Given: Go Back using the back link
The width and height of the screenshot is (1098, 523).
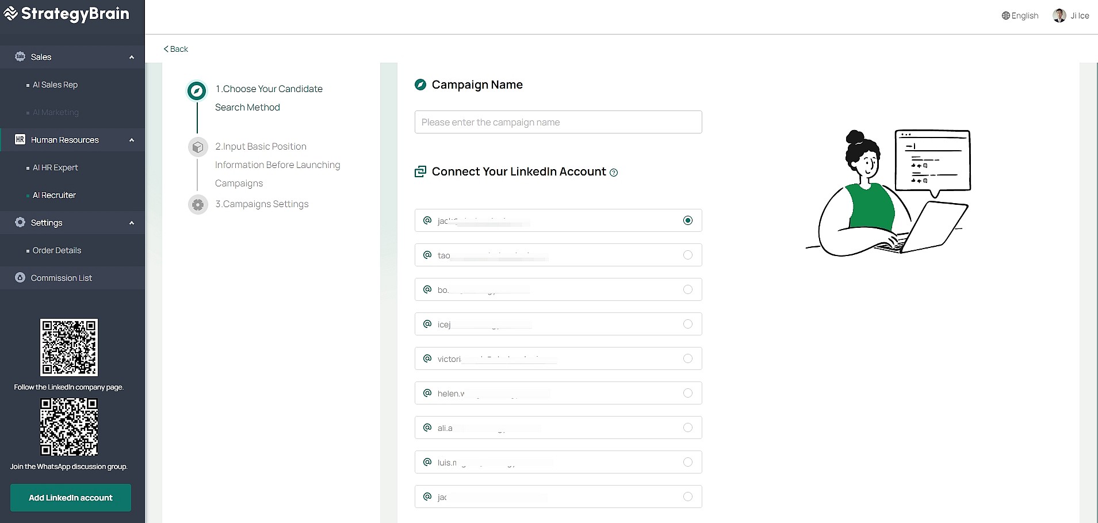Looking at the screenshot, I should [x=176, y=49].
